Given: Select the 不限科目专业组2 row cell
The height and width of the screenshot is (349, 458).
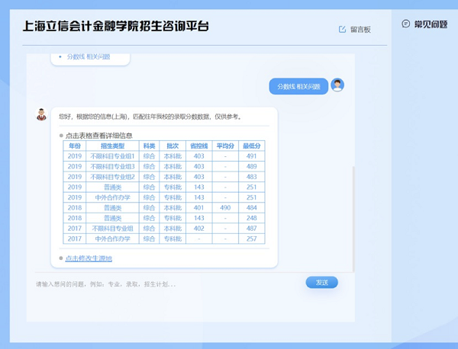Looking at the screenshot, I should (x=112, y=177).
